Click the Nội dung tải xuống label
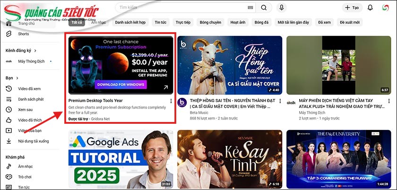 point(34,141)
